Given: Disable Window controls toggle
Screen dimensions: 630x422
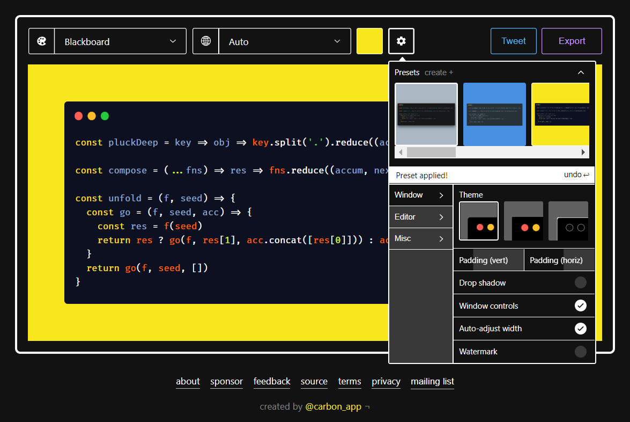Looking at the screenshot, I should click(x=580, y=305).
